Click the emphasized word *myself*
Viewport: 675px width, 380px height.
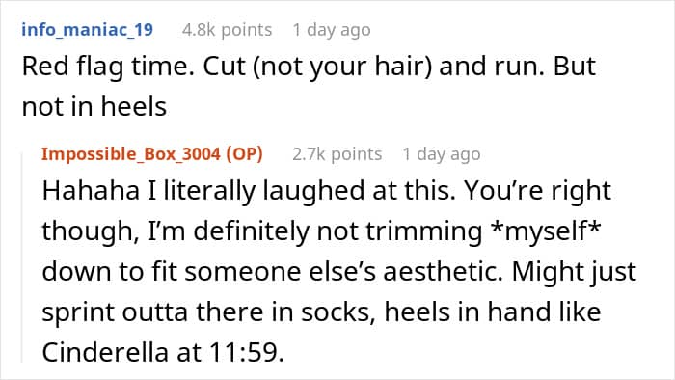pos(545,231)
